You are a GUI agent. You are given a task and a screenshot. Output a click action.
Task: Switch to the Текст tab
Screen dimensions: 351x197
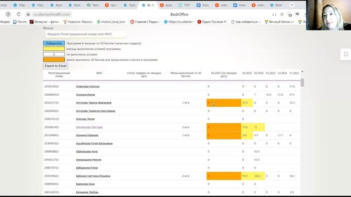pyautogui.click(x=93, y=5)
